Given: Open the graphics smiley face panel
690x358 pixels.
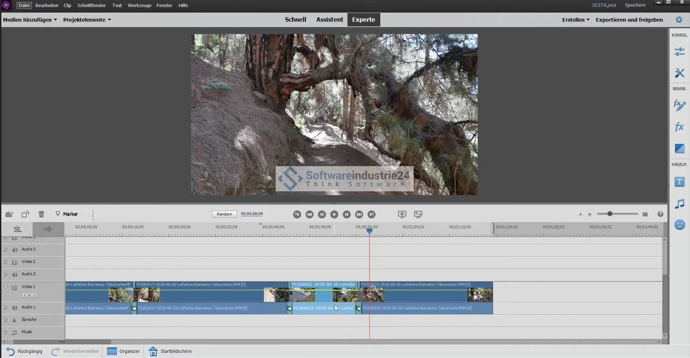Looking at the screenshot, I should coord(680,225).
